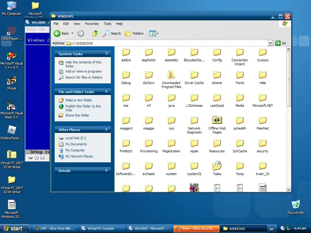Screen dimensions: 311x233
Task: Click scrollbar up arrow in file list
Action: pyautogui.click(x=289, y=49)
